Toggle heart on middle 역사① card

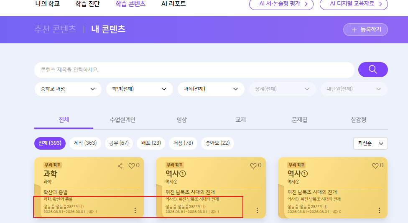[253, 166]
